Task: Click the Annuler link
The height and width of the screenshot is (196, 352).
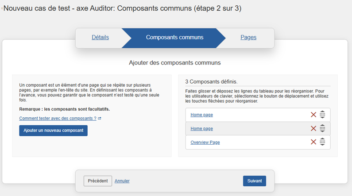Action: 122,181
